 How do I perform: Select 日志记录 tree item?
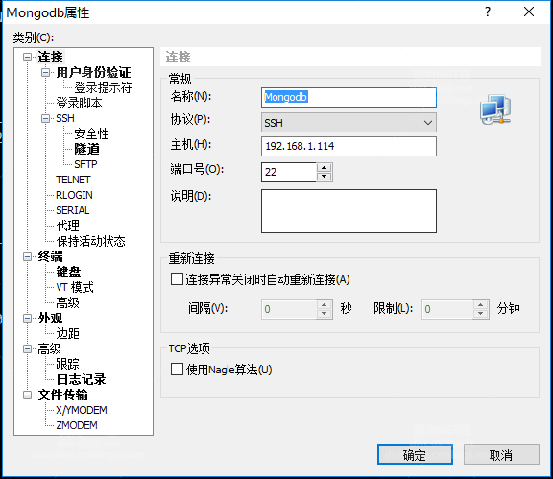click(x=81, y=379)
